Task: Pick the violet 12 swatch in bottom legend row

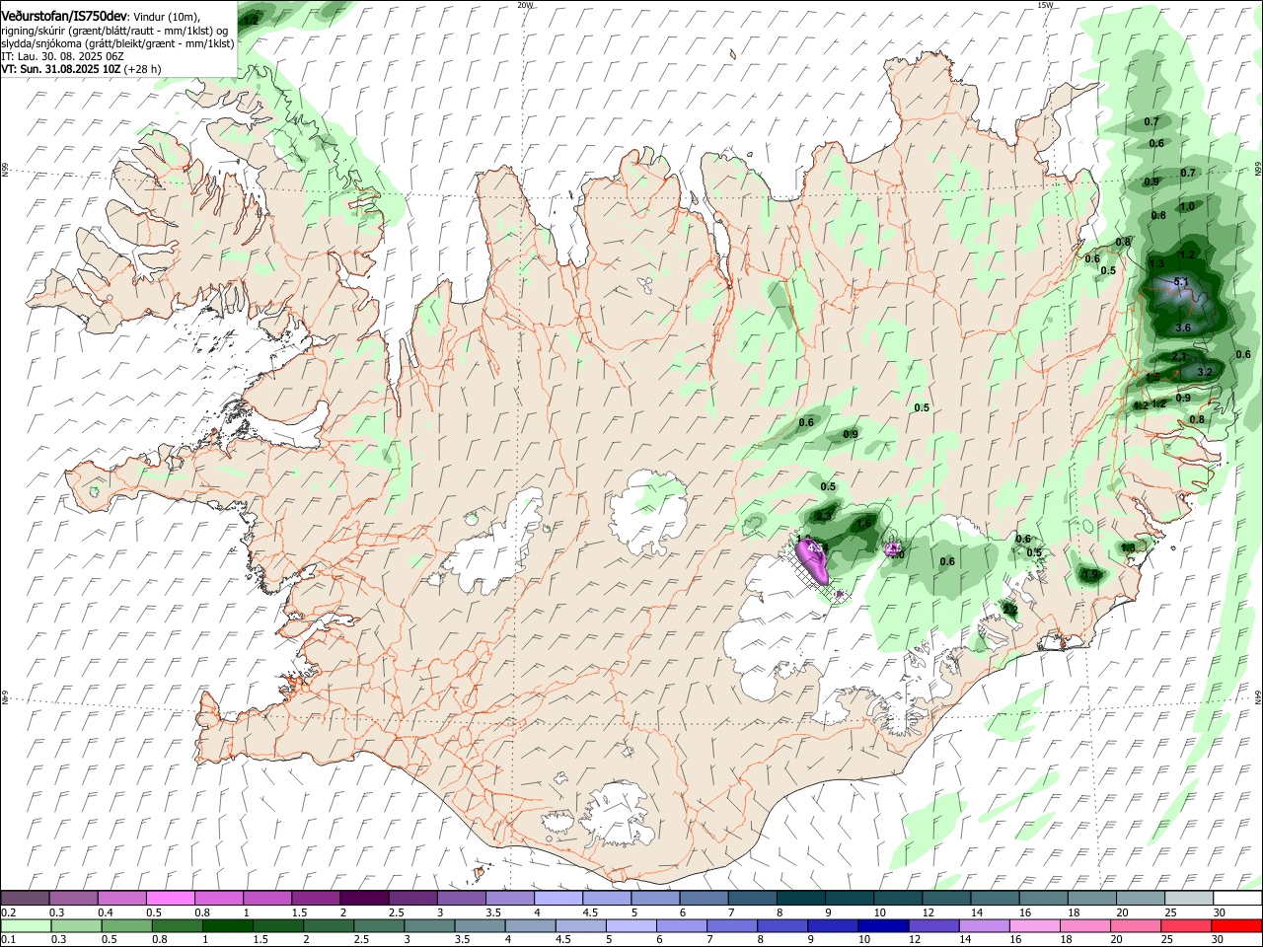Action: (x=933, y=926)
